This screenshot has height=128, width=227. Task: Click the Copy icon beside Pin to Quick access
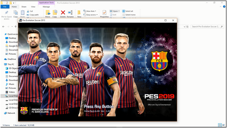[x=16, y=13]
